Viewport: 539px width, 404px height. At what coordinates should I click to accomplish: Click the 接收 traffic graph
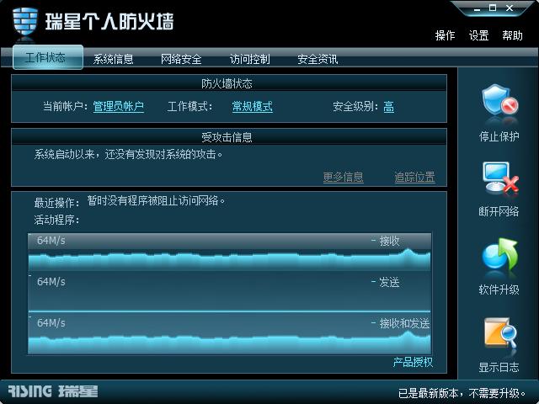[x=230, y=252]
